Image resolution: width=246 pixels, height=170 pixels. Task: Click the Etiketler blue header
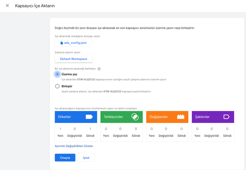[76, 117]
